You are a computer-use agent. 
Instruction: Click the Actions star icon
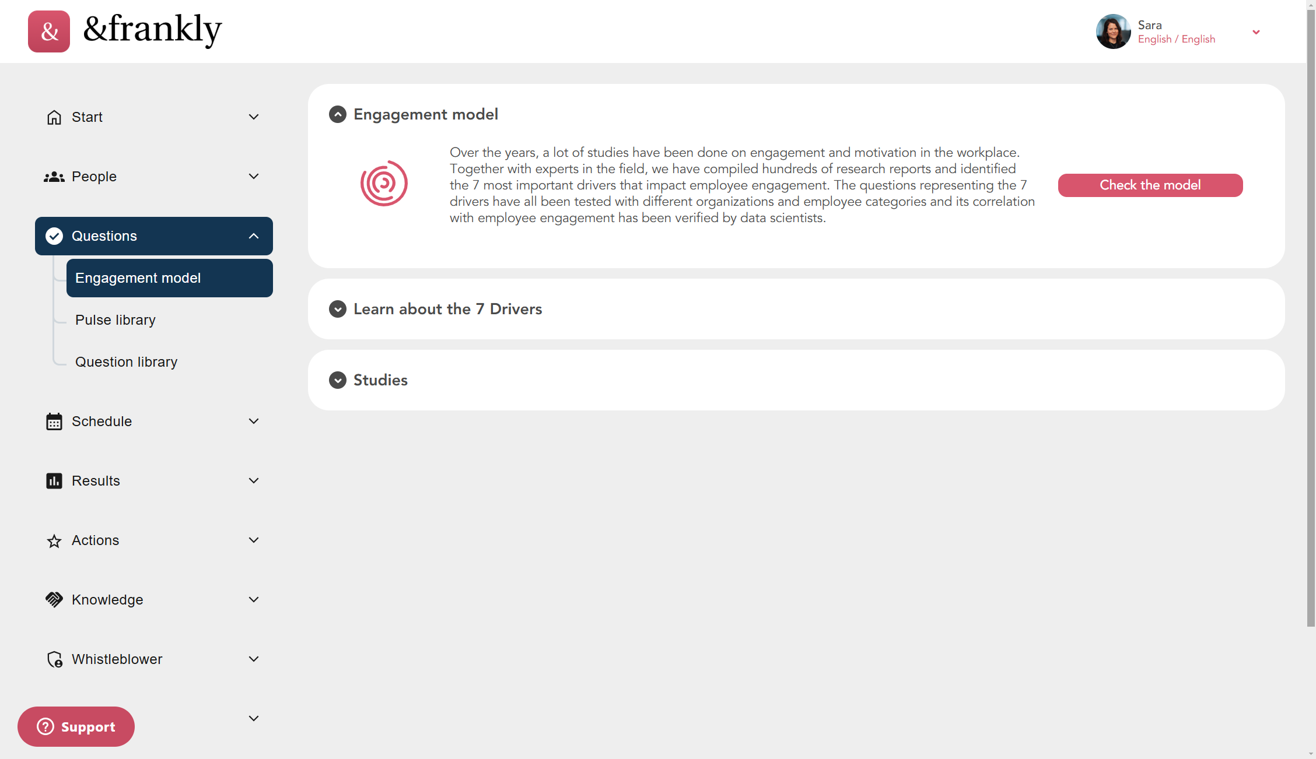[54, 541]
